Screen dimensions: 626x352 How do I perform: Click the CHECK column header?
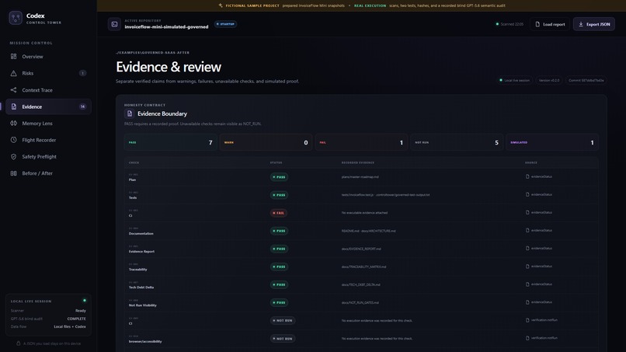[x=134, y=162]
